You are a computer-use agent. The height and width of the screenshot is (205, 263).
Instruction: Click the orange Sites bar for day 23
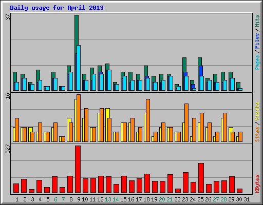(x=186, y=122)
